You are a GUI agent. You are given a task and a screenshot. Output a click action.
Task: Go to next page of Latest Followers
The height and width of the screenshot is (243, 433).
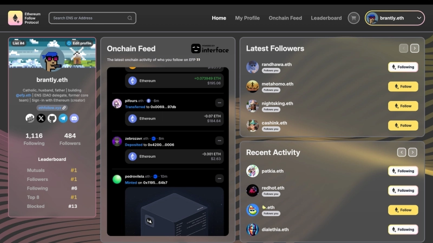(415, 48)
